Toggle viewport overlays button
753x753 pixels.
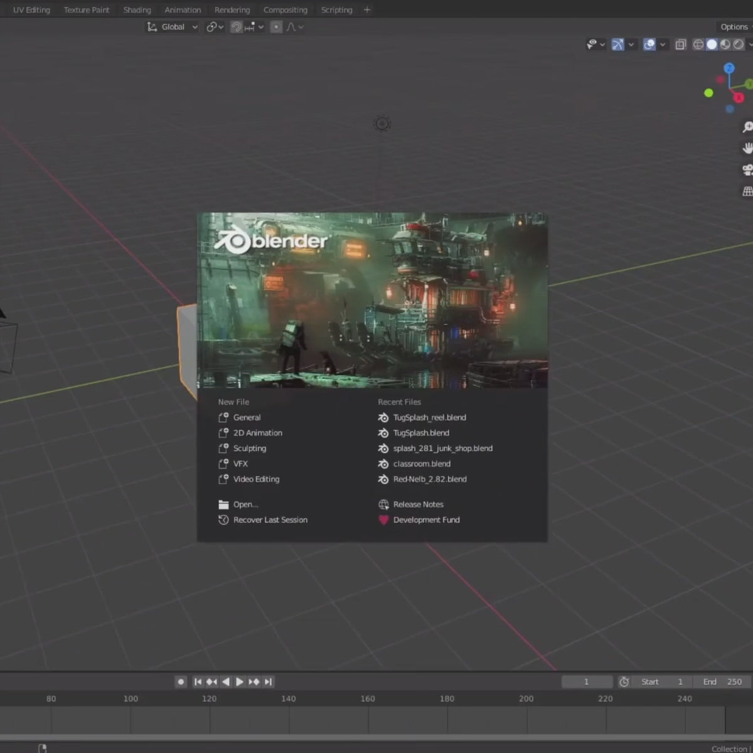coord(649,45)
